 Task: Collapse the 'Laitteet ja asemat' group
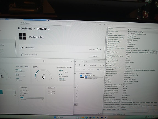tap(80, 73)
